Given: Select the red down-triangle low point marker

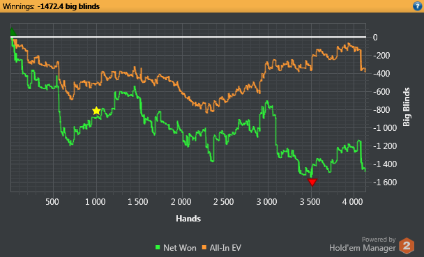Looking at the screenshot, I should tap(312, 182).
